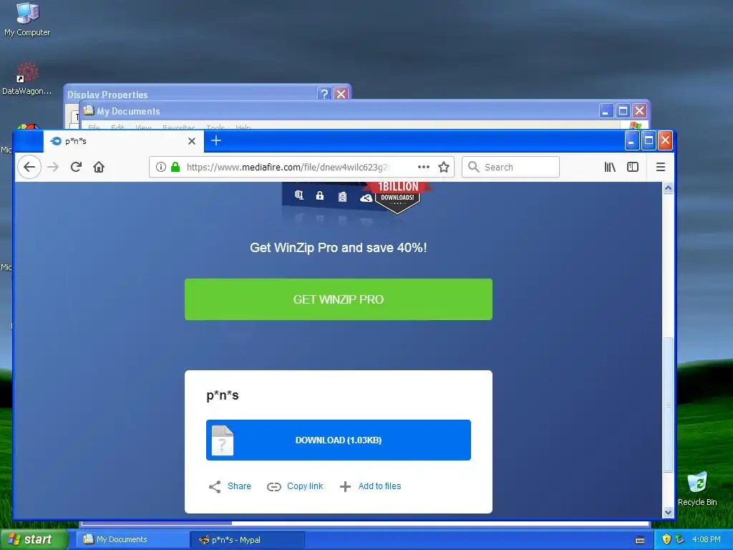Click the green padlock security icon
Screen dimensions: 733x550
tap(175, 167)
